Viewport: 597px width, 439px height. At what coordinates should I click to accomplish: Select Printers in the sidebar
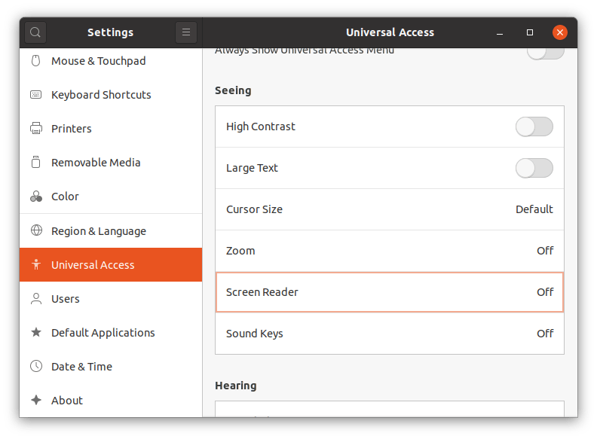click(x=111, y=129)
